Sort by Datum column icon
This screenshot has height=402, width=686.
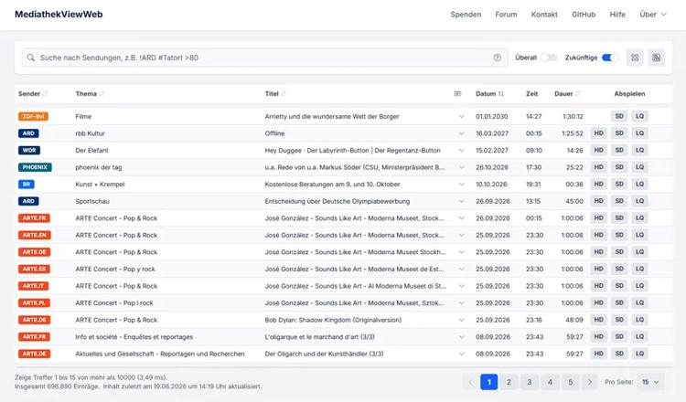tap(501, 94)
